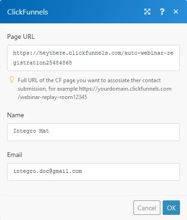Click on 'Integro Mat' text in Name
The width and height of the screenshot is (187, 220).
click(31, 131)
